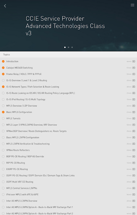Play Back-to-Back VRF Exchange Part 1 video icon
This screenshot has height=215, width=137.
click(134, 207)
